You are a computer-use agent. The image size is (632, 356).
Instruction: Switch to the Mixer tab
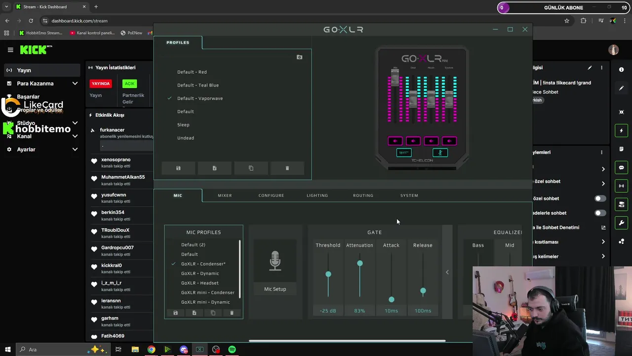pos(225,195)
